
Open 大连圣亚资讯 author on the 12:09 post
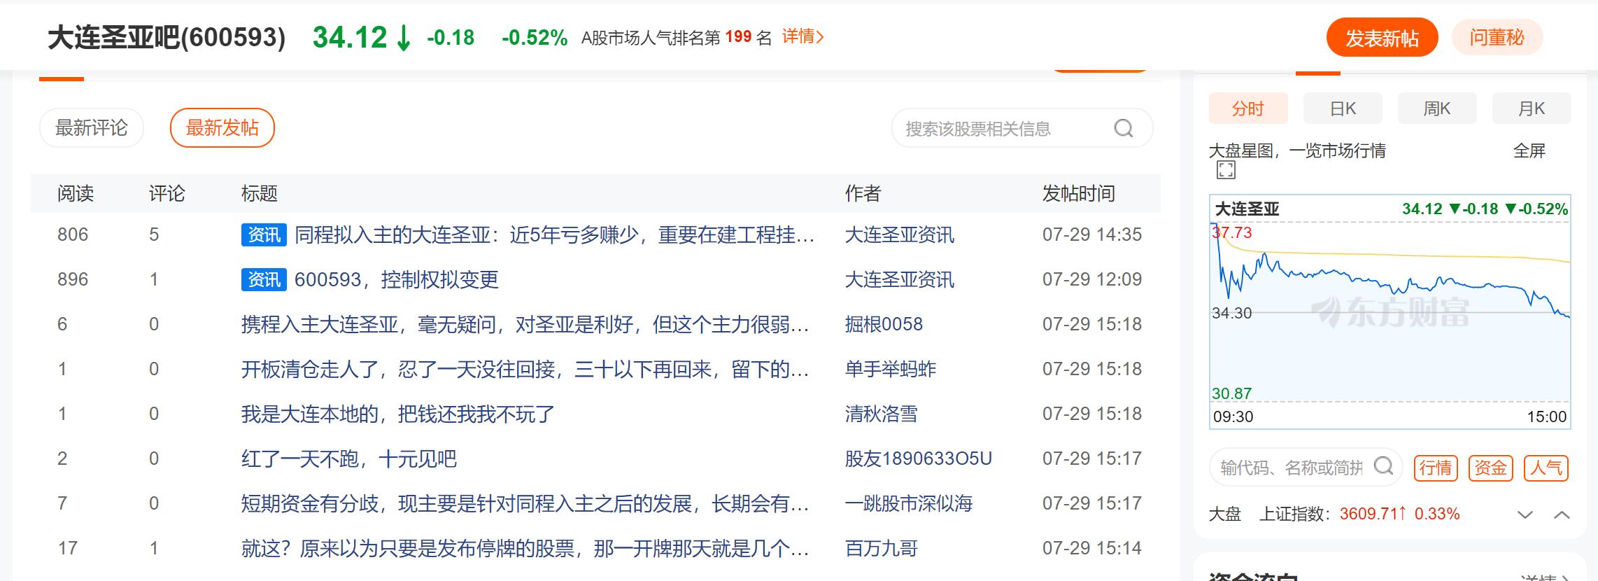(899, 279)
